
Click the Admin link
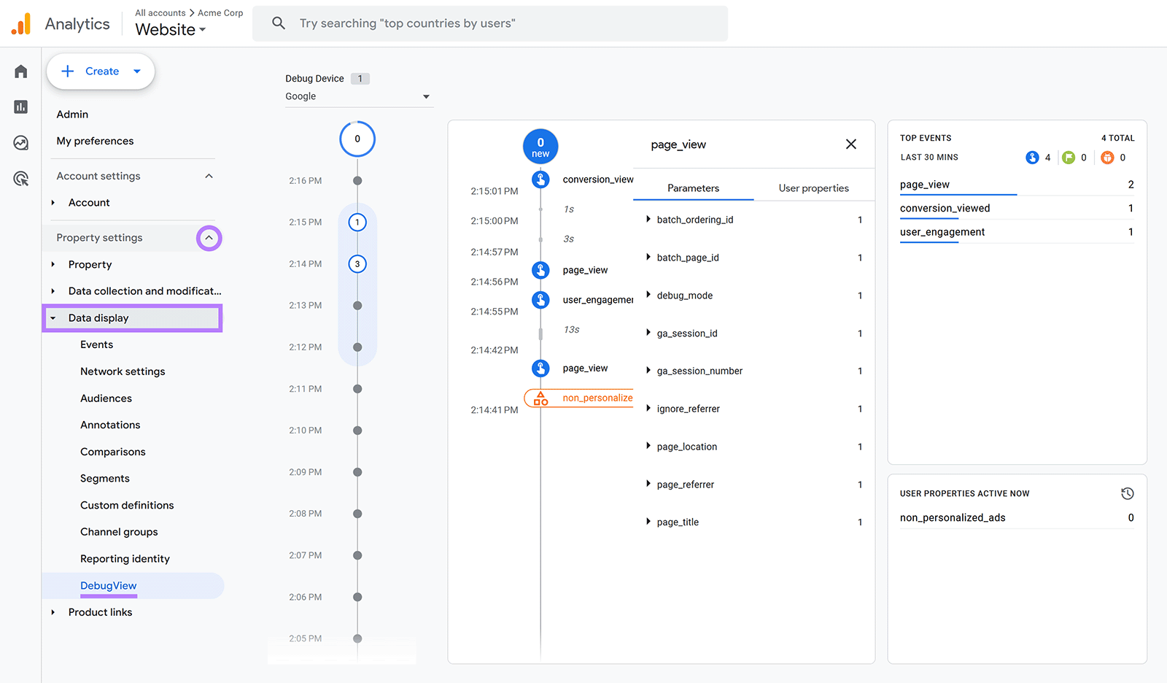tap(72, 115)
